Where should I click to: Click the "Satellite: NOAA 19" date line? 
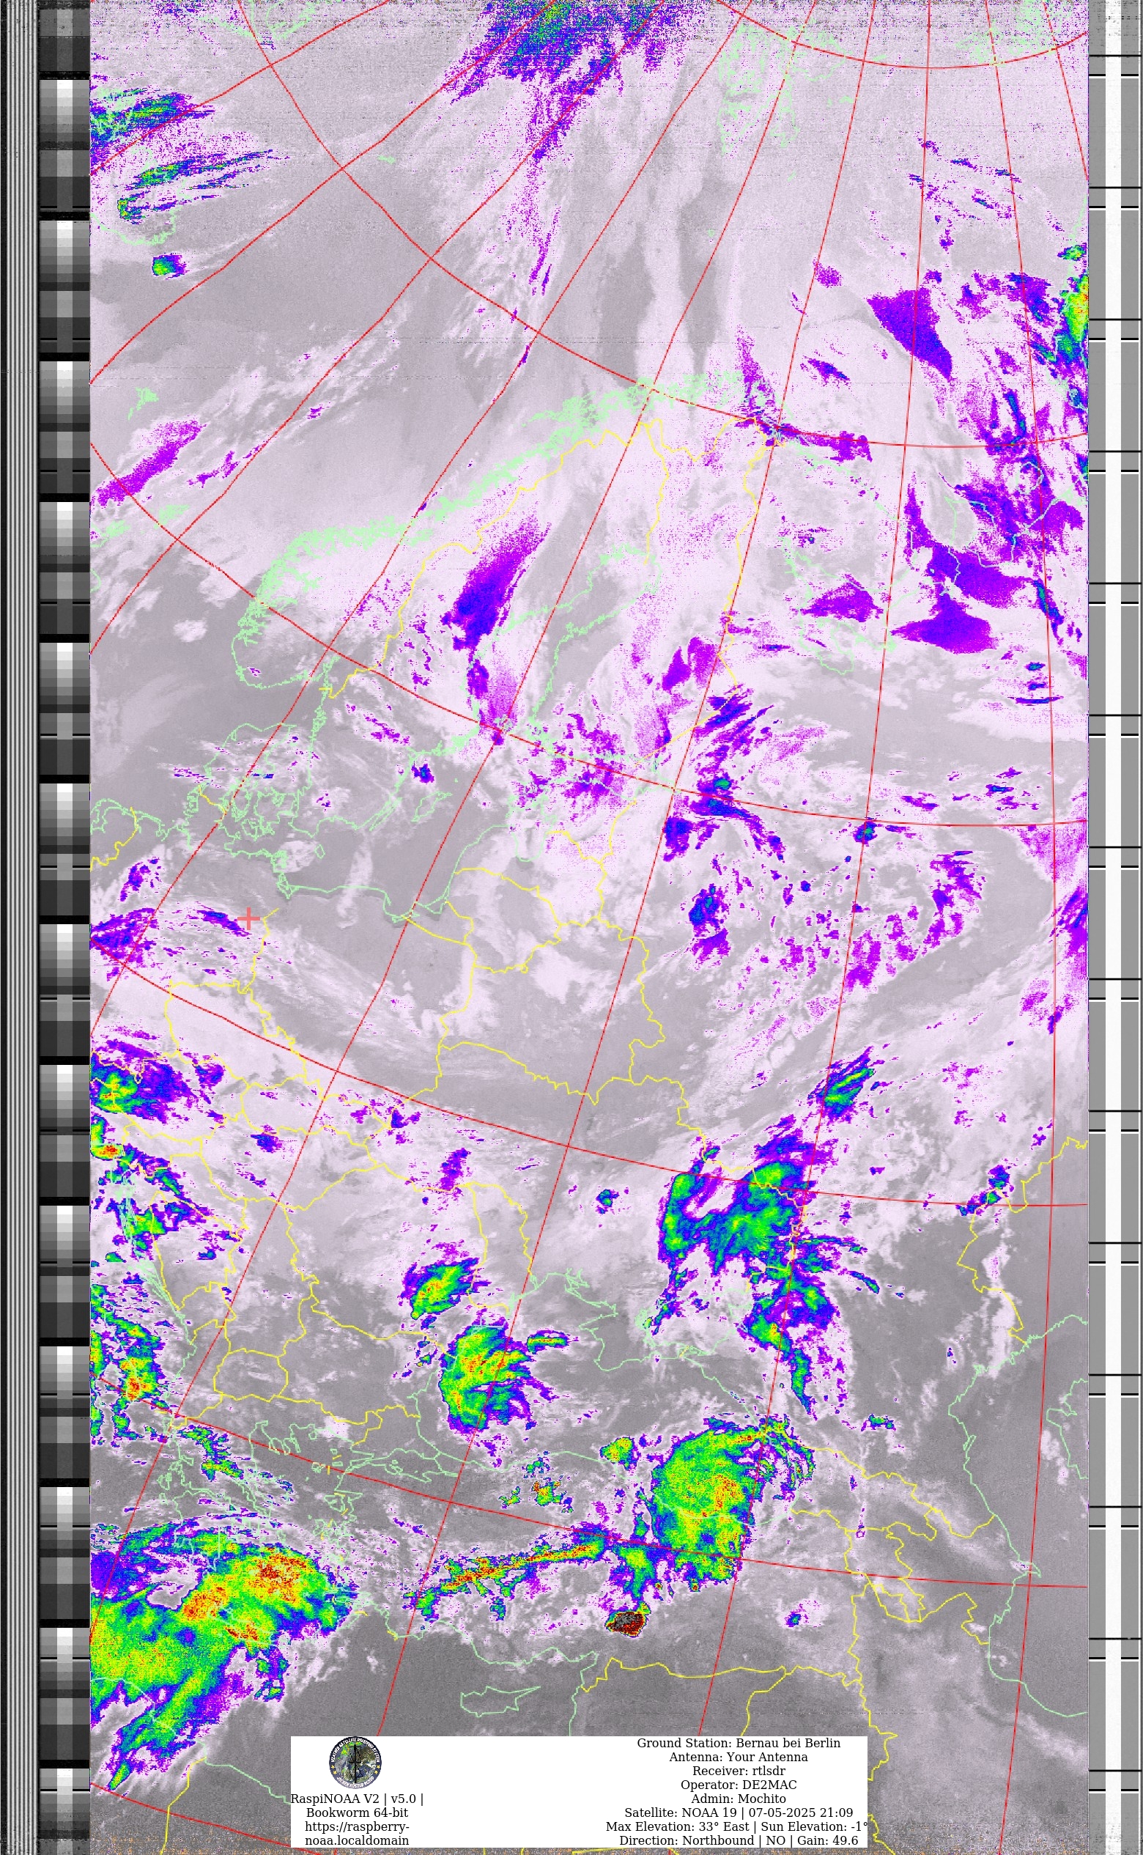(739, 1812)
